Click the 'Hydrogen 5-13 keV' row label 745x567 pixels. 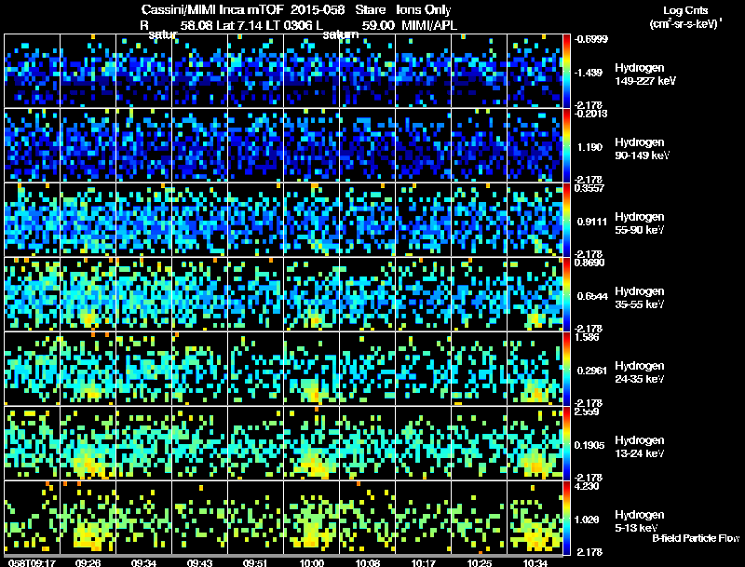[639, 521]
